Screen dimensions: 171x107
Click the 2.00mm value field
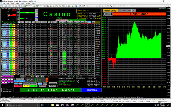108,14
